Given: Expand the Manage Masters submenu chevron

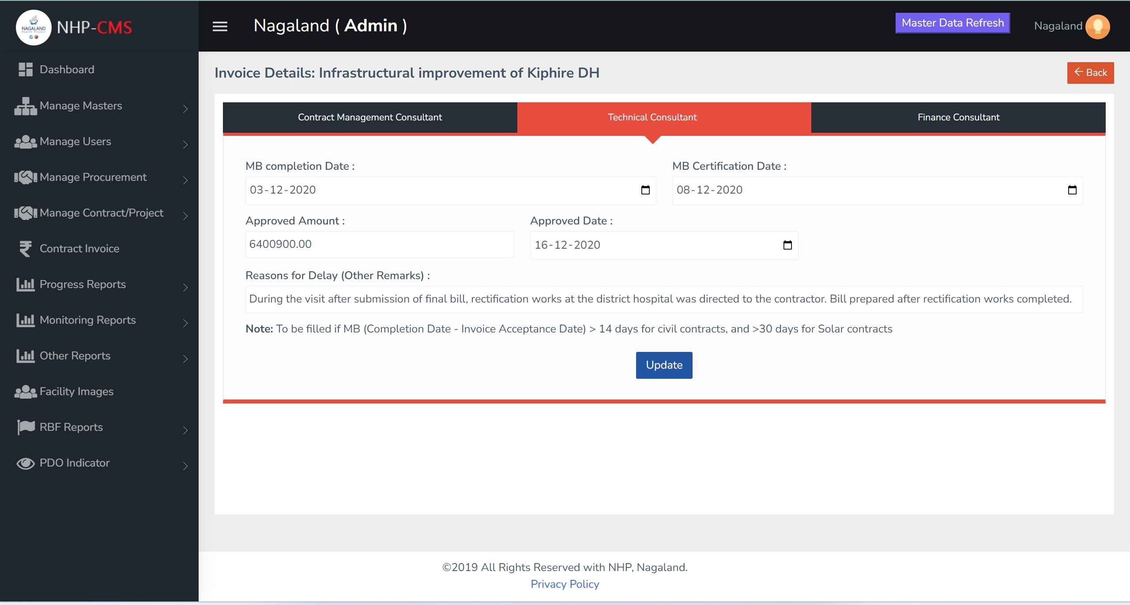Looking at the screenshot, I should point(185,109).
